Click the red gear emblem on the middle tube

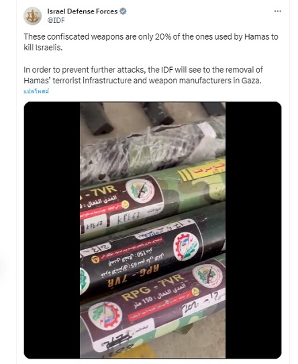186,246
